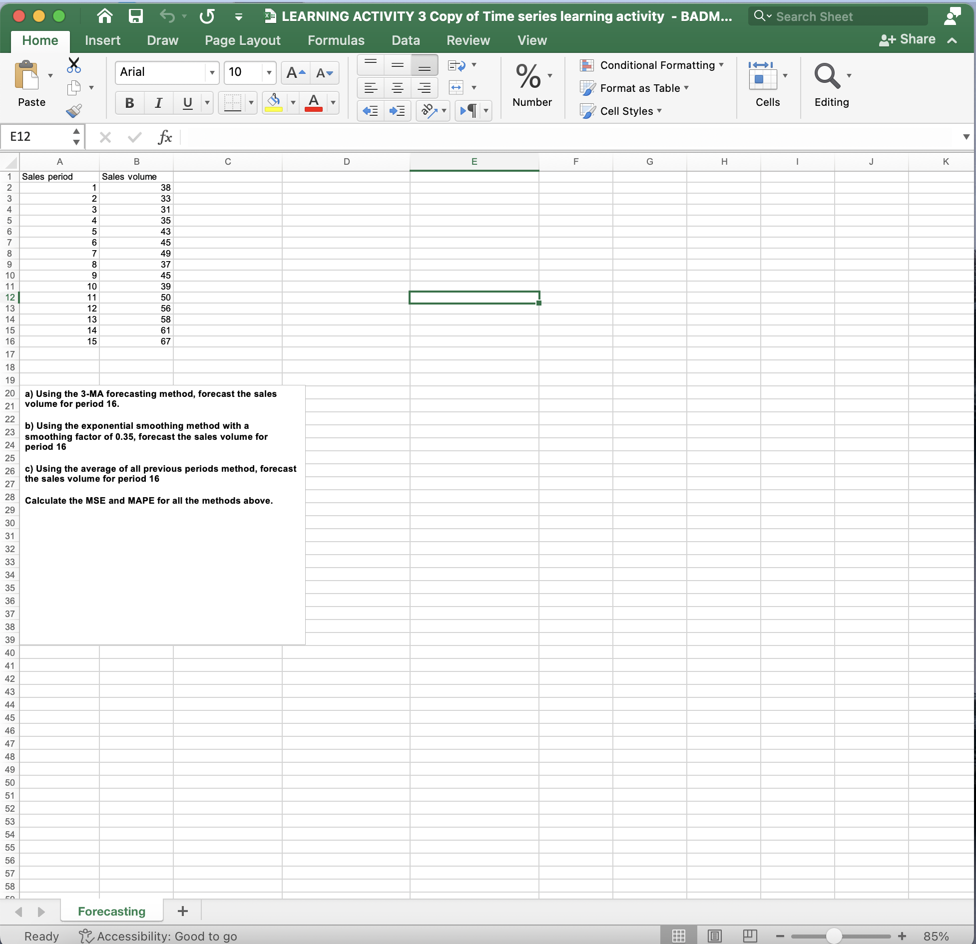Viewport: 976px width, 944px height.
Task: Click the Increase Indent icon
Action: [x=397, y=111]
